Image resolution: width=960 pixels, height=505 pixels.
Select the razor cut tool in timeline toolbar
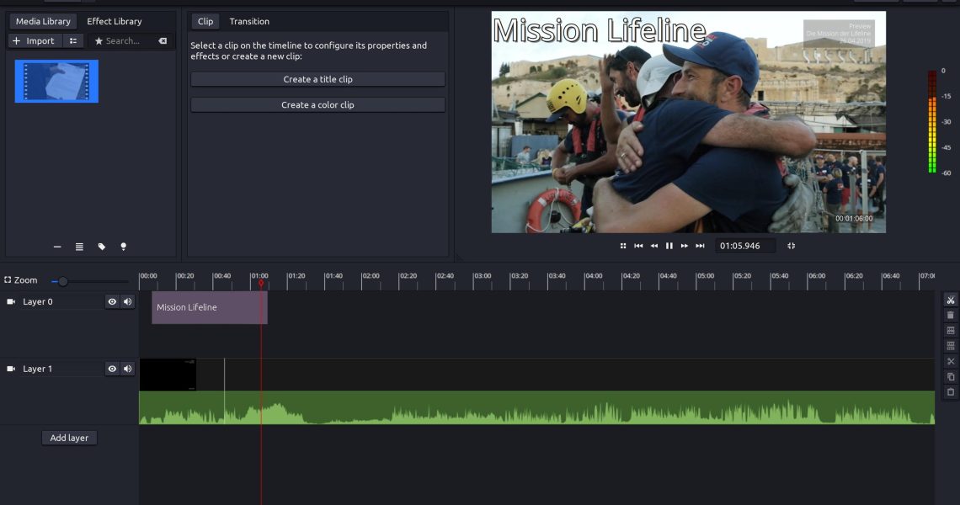tap(951, 300)
